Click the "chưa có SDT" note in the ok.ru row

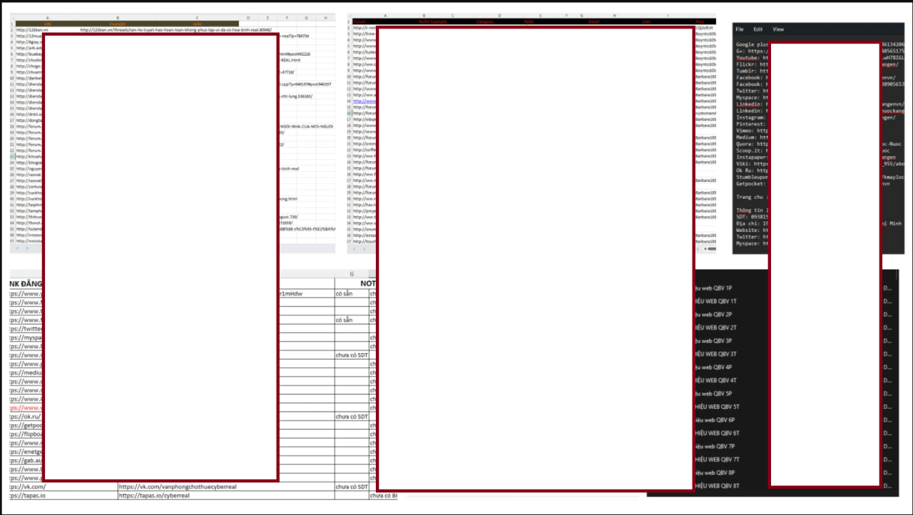(x=352, y=417)
